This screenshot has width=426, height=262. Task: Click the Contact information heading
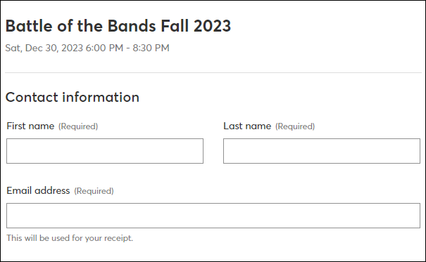(73, 97)
